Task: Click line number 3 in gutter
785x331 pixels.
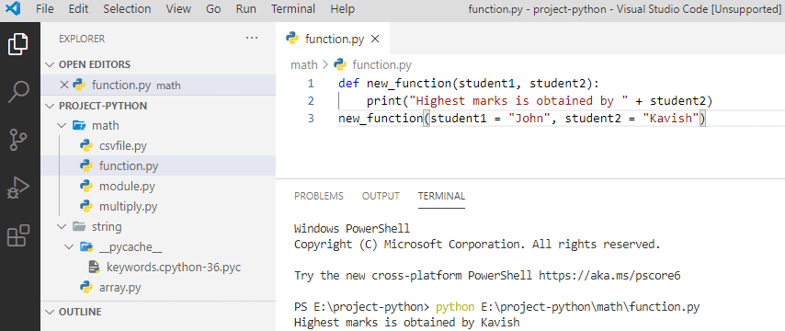Action: pyautogui.click(x=311, y=119)
